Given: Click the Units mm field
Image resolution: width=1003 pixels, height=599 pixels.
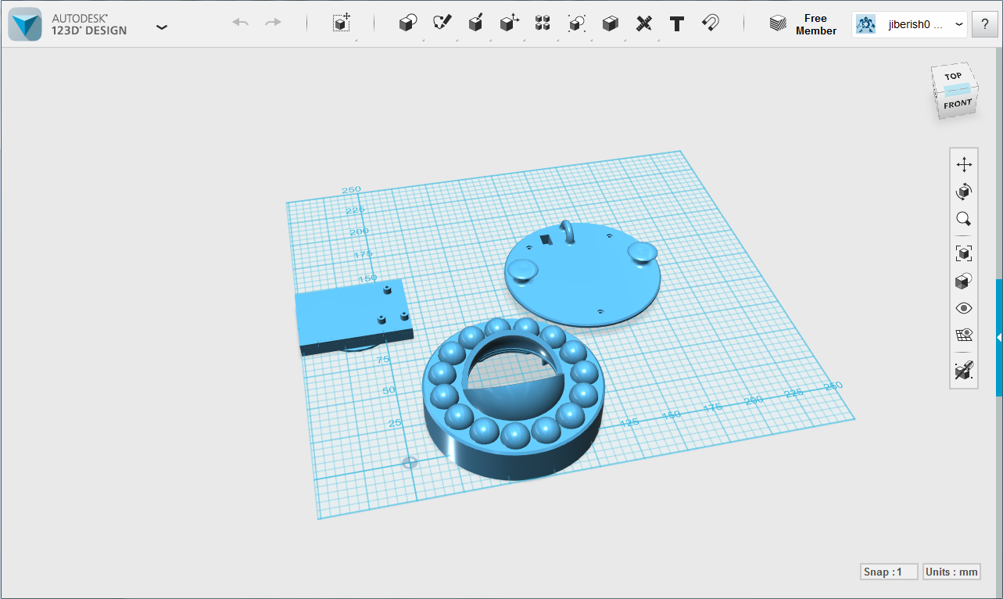Looking at the screenshot, I should (x=951, y=572).
